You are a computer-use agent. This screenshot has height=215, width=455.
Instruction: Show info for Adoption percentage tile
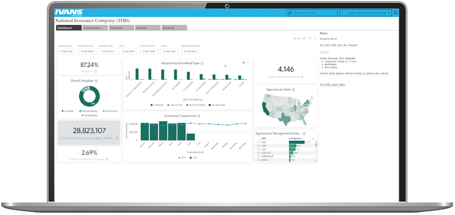95,71
